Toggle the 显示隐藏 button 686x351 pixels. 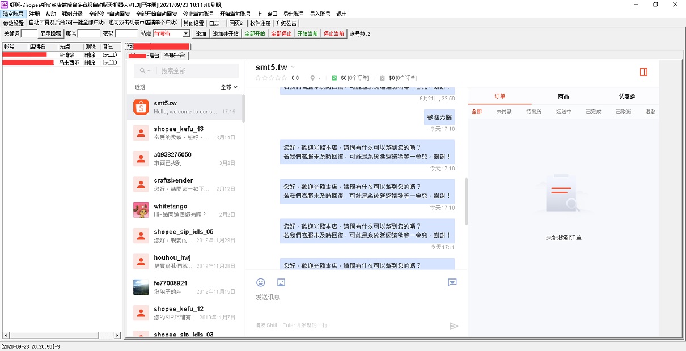(x=50, y=34)
